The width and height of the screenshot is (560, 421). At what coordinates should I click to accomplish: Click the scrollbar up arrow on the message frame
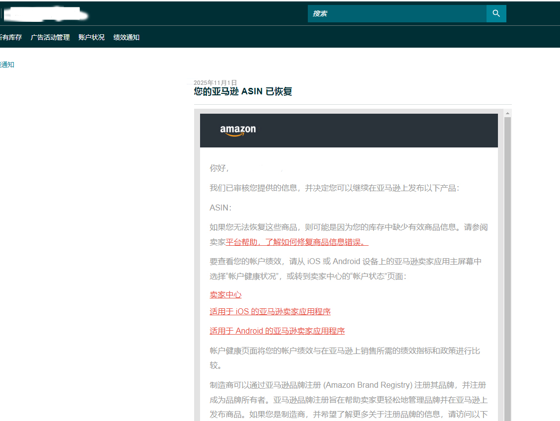507,113
